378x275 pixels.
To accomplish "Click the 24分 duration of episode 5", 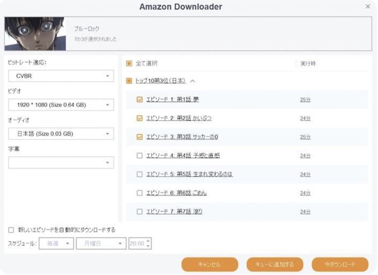I will [x=305, y=174].
